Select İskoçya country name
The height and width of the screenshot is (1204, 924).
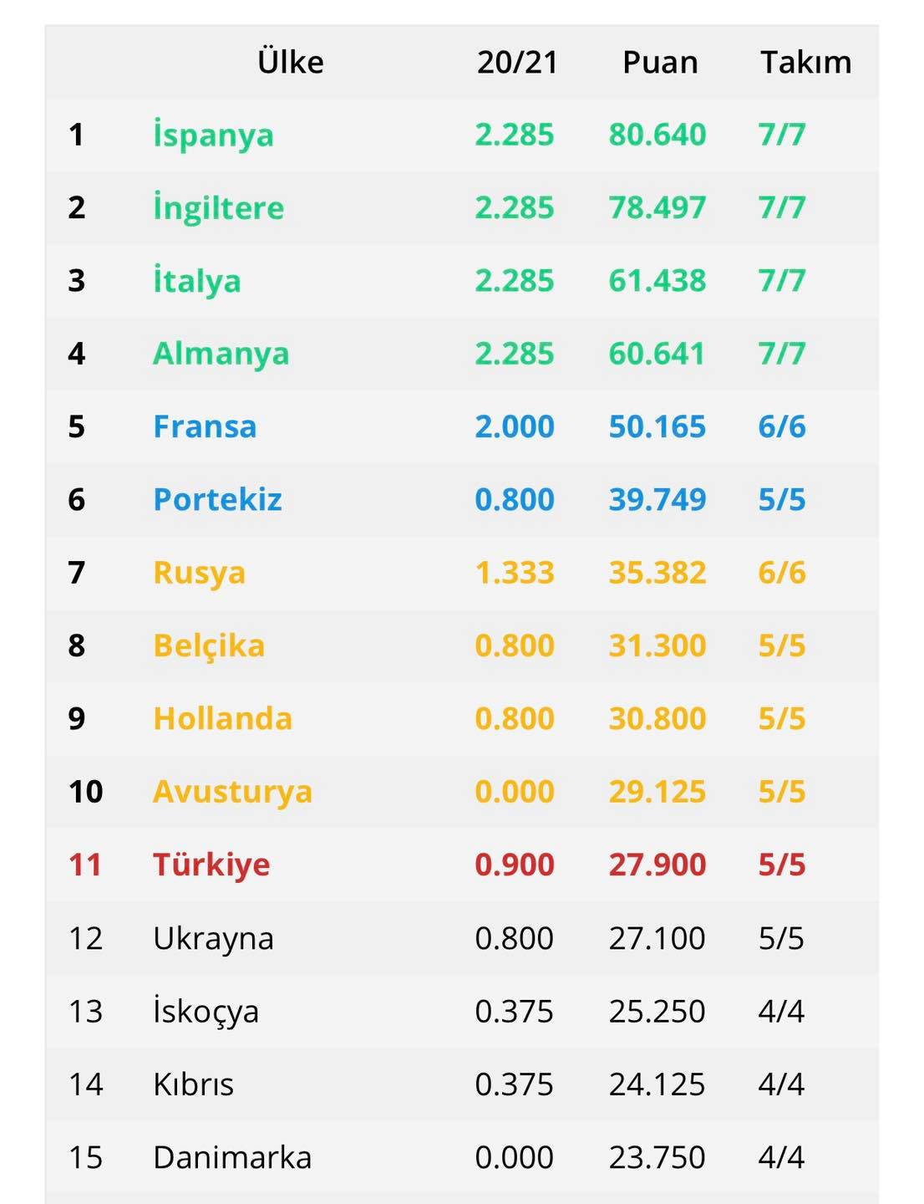point(206,1012)
